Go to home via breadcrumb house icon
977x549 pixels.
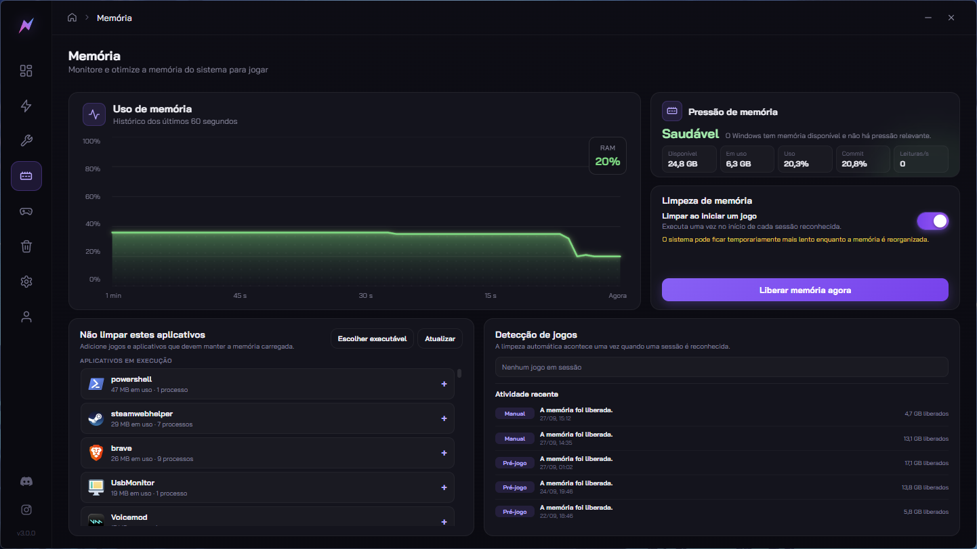click(72, 18)
